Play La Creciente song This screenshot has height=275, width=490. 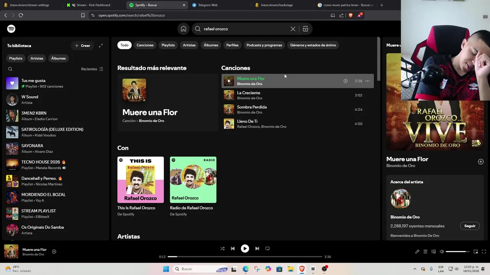(297, 95)
